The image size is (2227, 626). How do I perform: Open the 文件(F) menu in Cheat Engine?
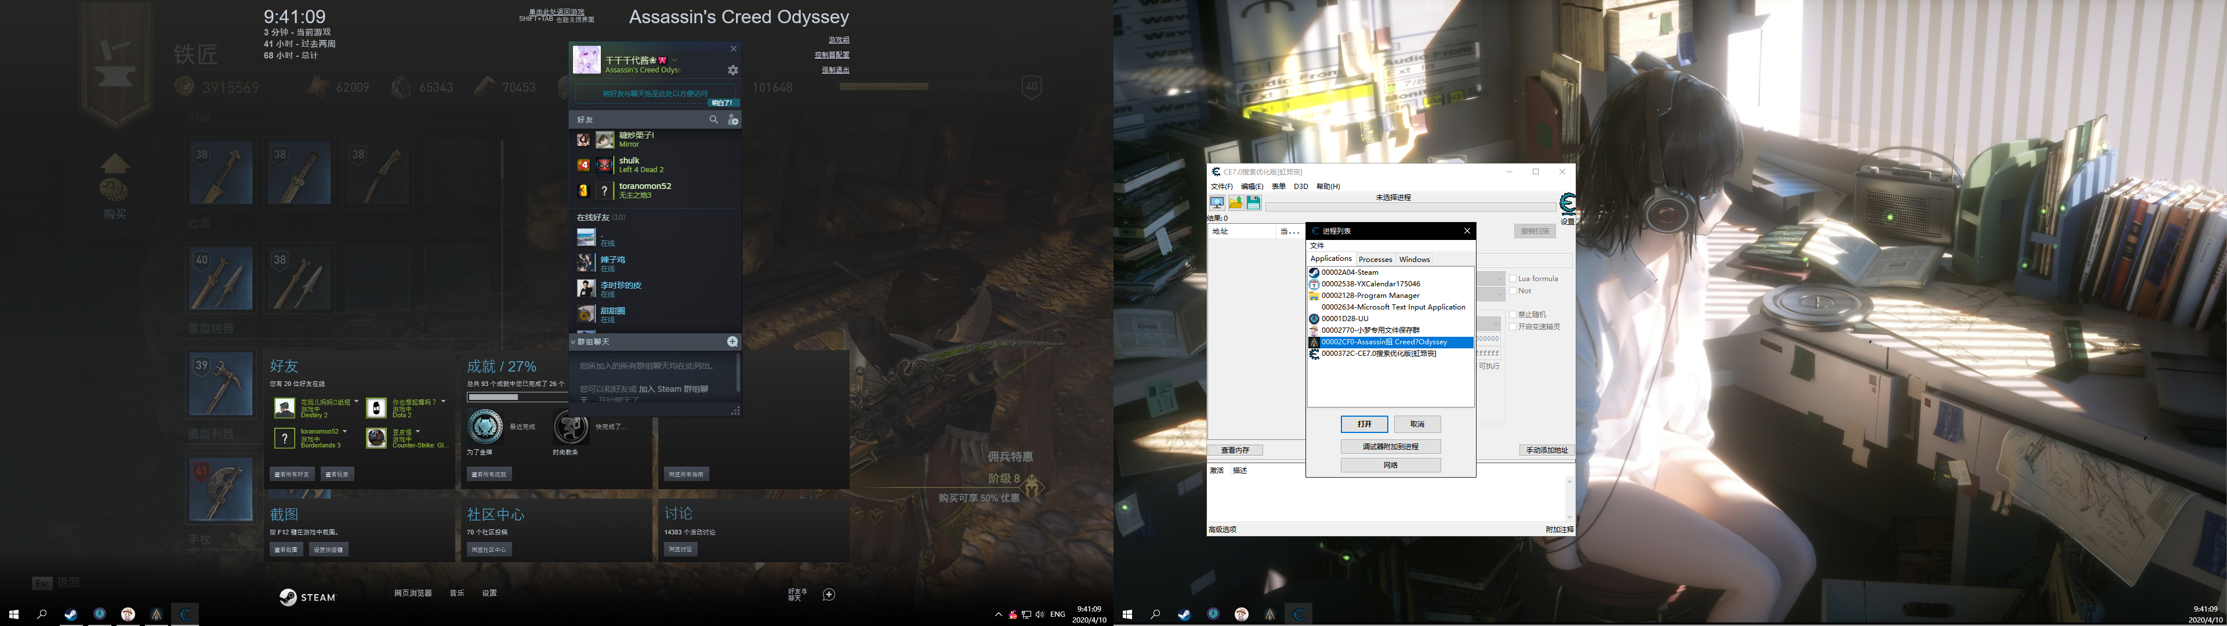[x=1221, y=187]
